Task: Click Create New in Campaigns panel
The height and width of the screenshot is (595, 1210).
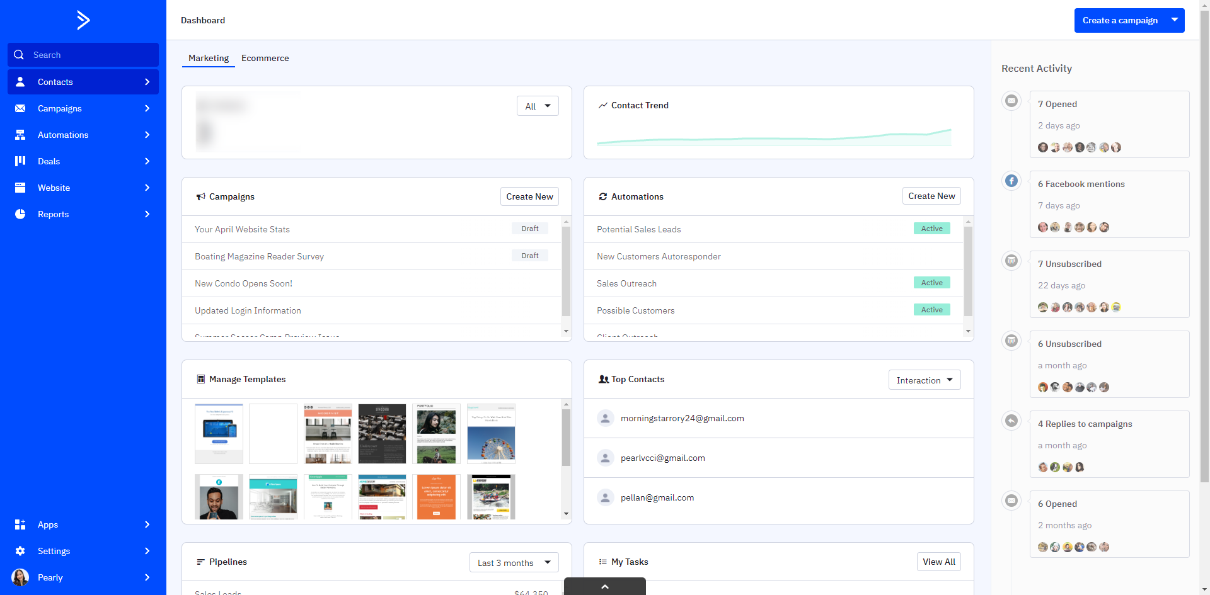Action: click(x=529, y=196)
